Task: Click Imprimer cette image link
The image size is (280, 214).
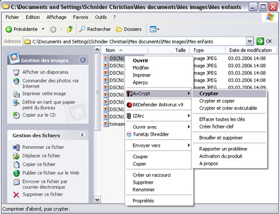Action: click(x=44, y=93)
